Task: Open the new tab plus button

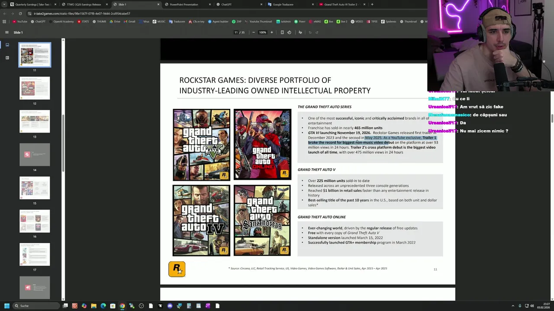Action: (x=372, y=4)
